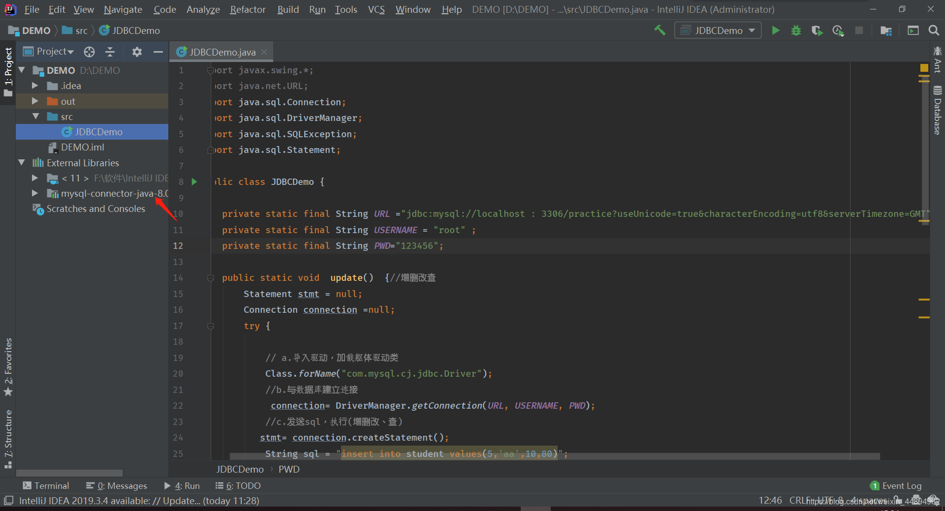Run JDBCDemo with the green play button

point(776,30)
